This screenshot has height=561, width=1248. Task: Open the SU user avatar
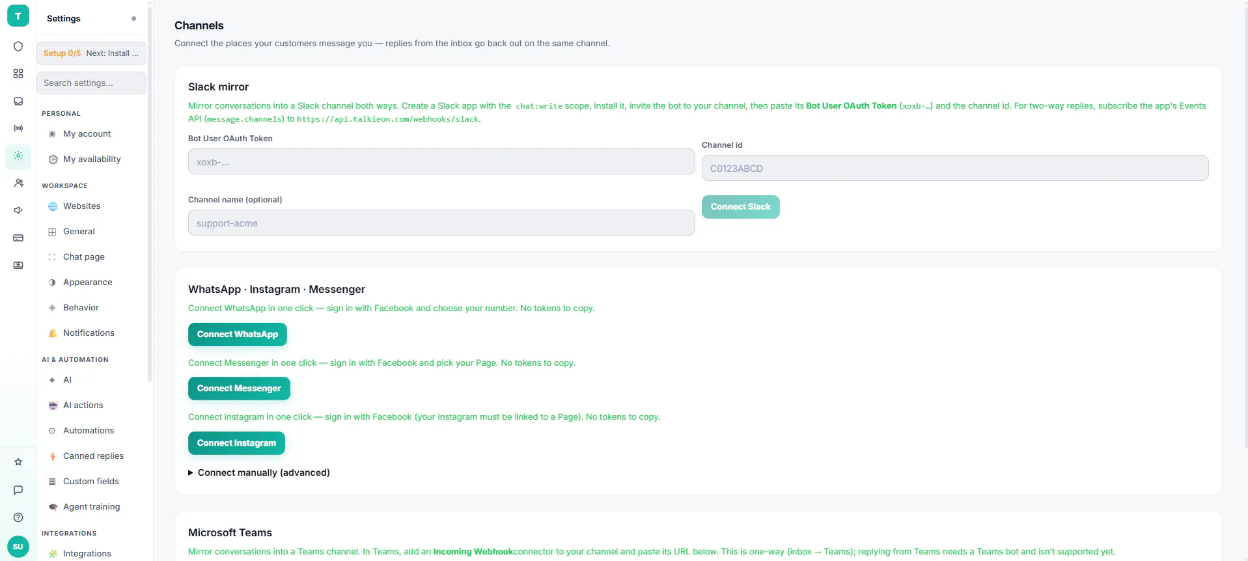[x=18, y=547]
